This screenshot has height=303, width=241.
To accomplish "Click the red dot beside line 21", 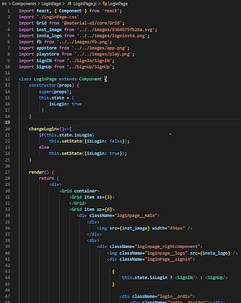I will (x=170, y=134).
